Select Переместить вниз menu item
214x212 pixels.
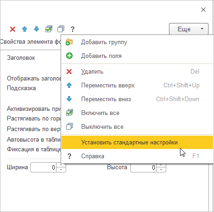[137, 99]
